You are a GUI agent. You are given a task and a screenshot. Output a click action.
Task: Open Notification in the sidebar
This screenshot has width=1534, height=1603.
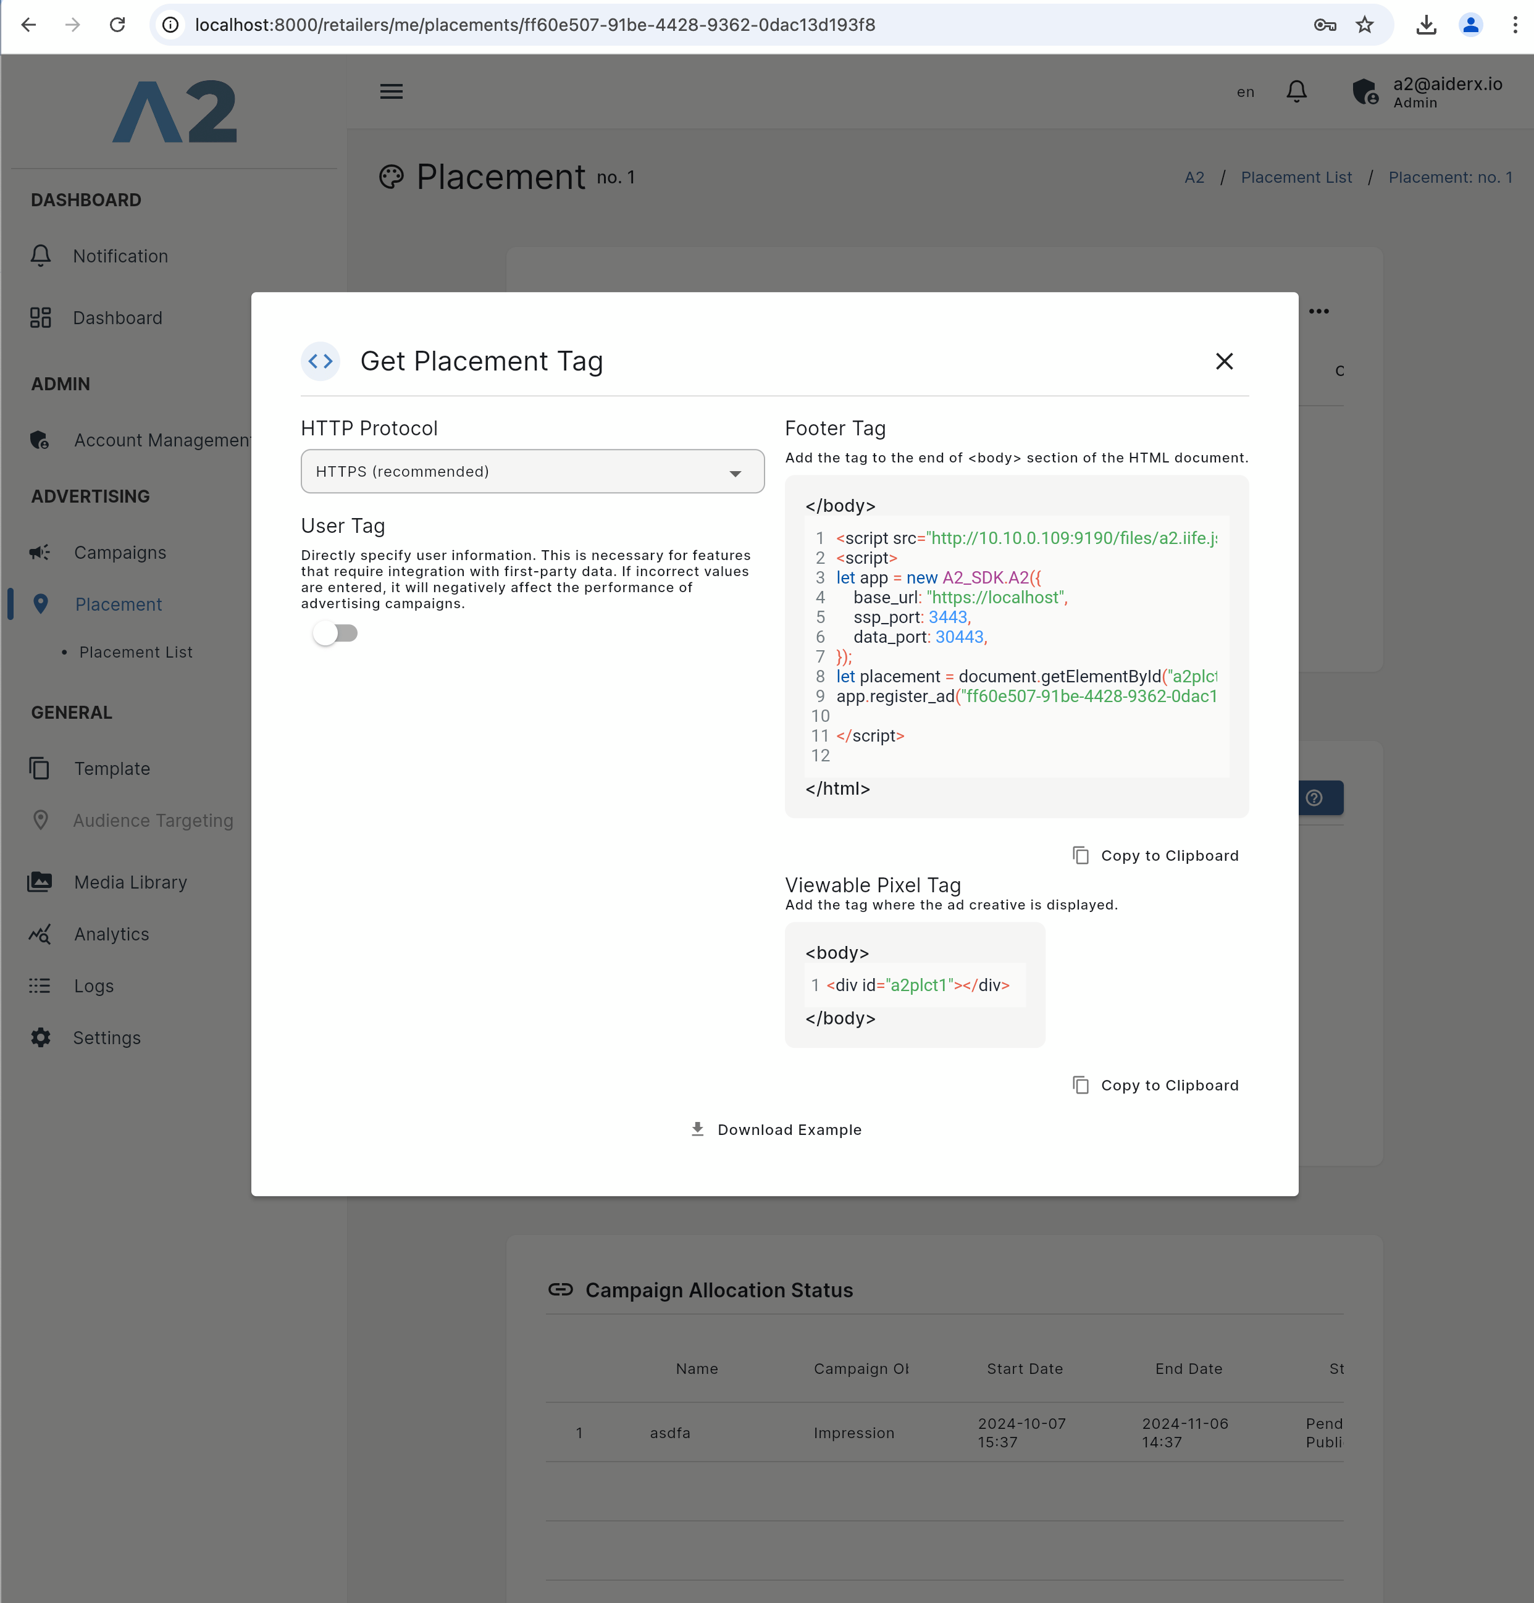click(120, 256)
